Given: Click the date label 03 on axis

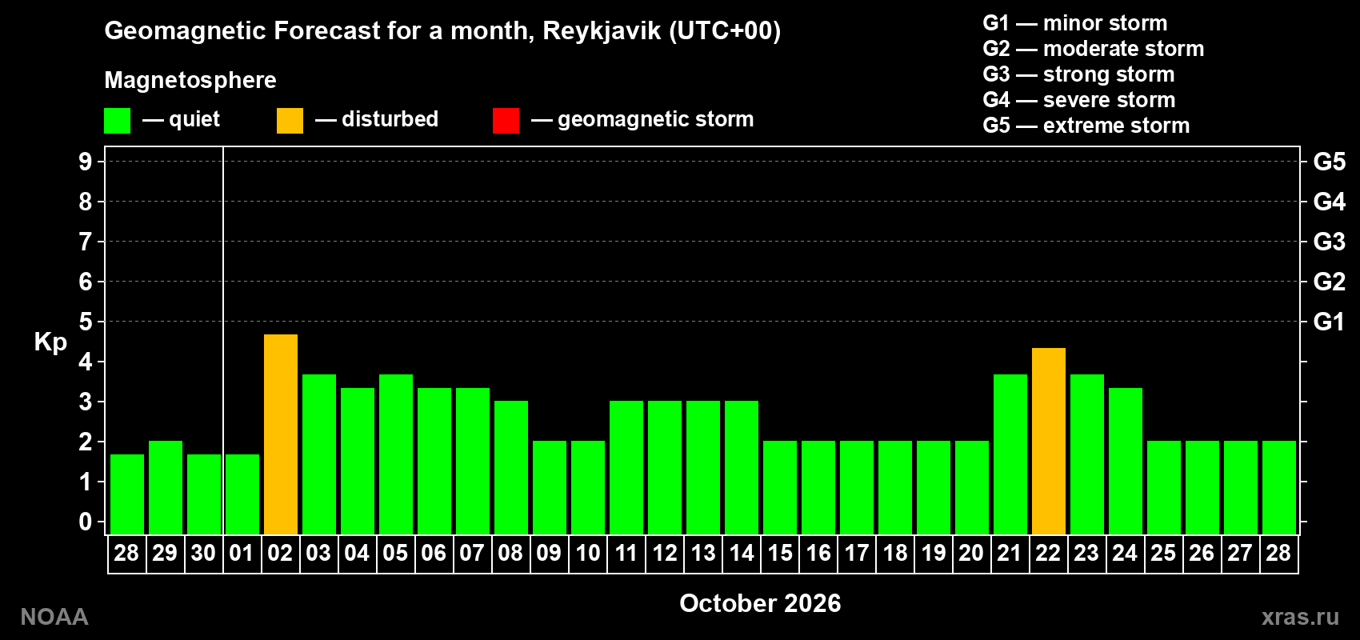Looking at the screenshot, I should point(318,553).
